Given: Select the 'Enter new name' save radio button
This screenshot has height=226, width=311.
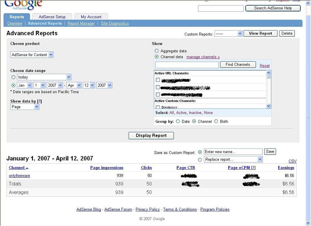Looking at the screenshot, I should coord(200,152).
